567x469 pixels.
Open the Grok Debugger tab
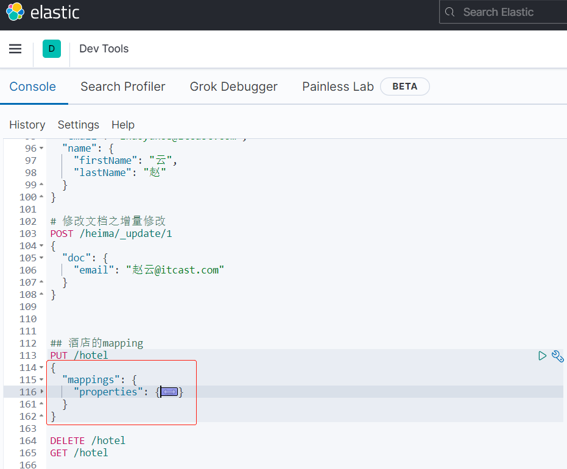pos(234,86)
